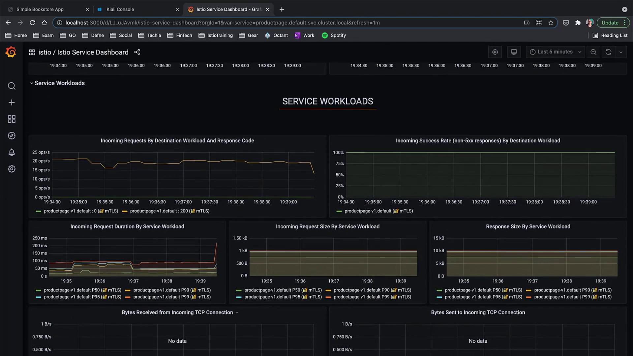This screenshot has width=633, height=356.
Task: Click the Create plus sidebar icon
Action: coord(12,103)
